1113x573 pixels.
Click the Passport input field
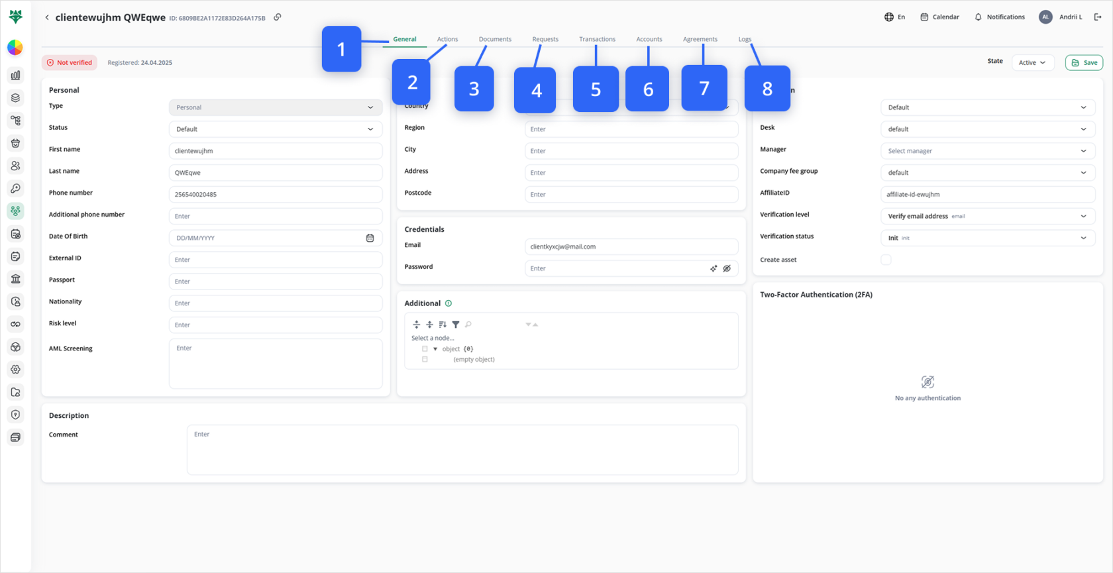click(276, 282)
